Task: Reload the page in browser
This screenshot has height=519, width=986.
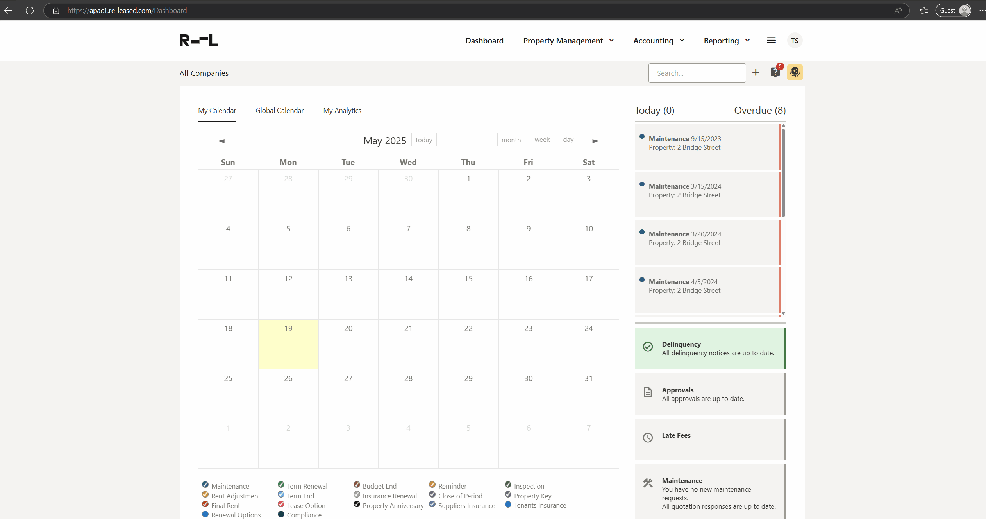Action: point(30,11)
